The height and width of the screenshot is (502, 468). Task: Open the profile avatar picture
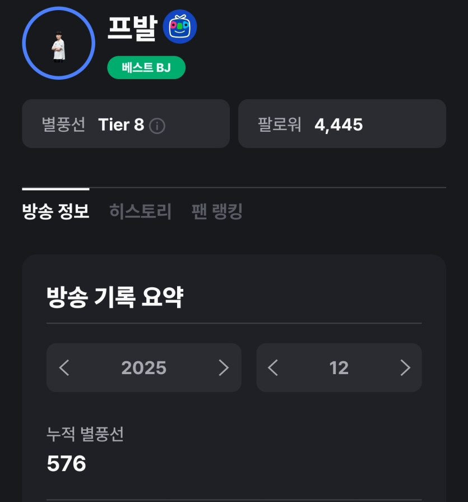[59, 43]
